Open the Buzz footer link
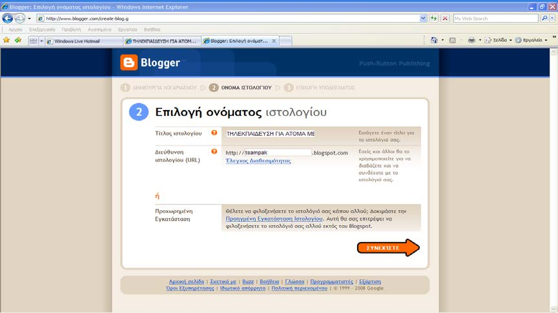The image size is (558, 313). point(248,281)
